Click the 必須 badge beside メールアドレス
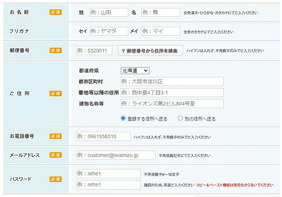The image size is (282, 197). pyautogui.click(x=55, y=155)
